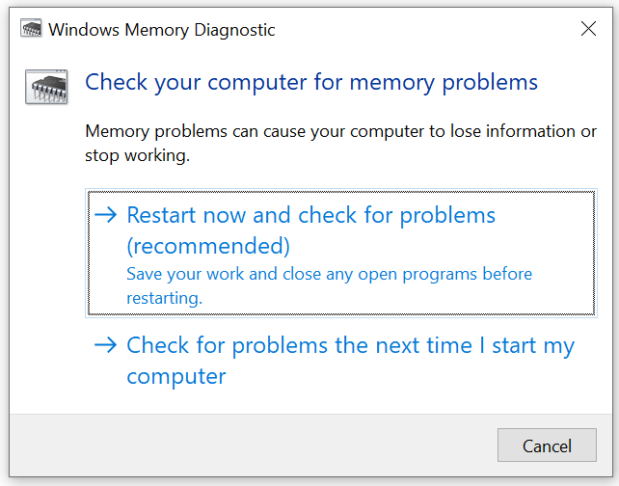
Task: Click the arrow icon beside Restart now
Action: 105,215
